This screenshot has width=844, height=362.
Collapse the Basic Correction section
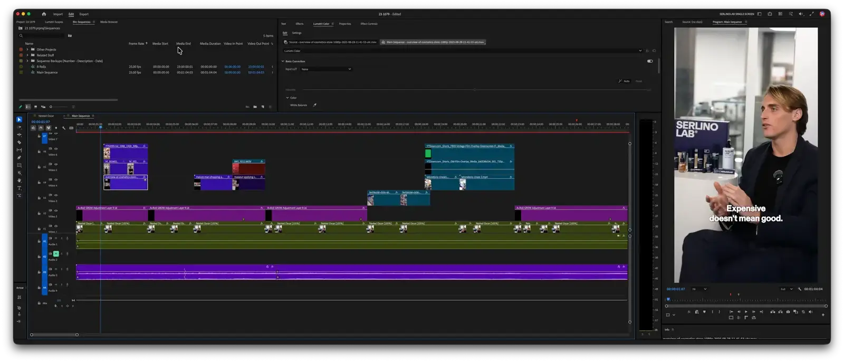pos(283,61)
